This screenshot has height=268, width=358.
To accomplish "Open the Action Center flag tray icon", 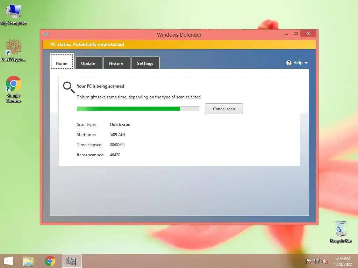I will [x=308, y=261].
